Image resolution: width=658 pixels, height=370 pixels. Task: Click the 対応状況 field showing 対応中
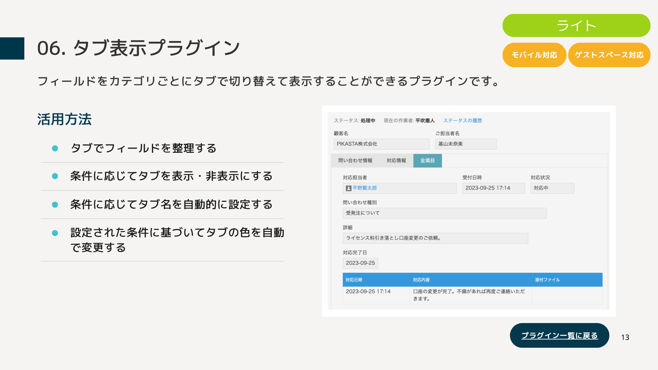click(x=552, y=188)
